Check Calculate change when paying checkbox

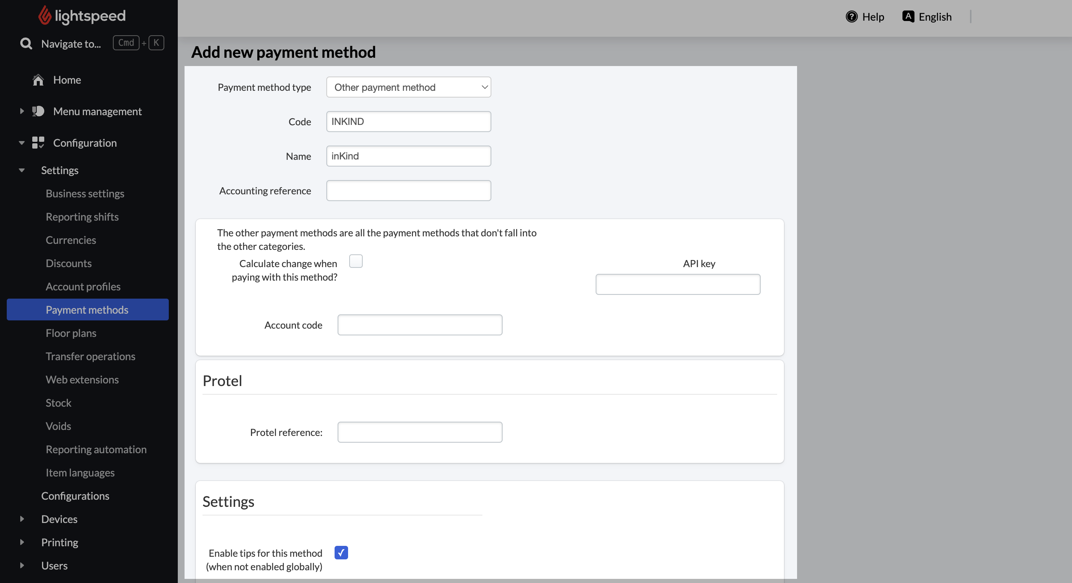click(x=356, y=261)
